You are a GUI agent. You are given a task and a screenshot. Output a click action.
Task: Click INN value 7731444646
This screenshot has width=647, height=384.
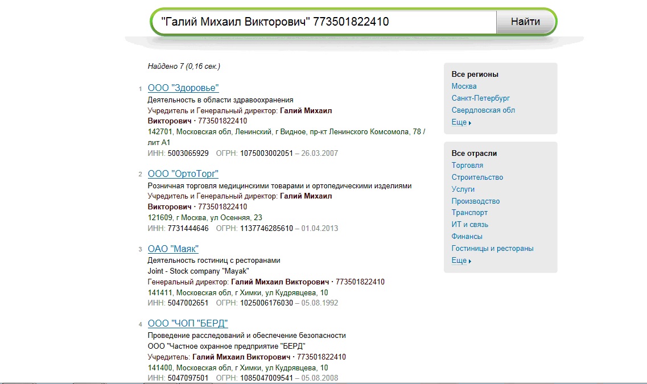coord(188,228)
